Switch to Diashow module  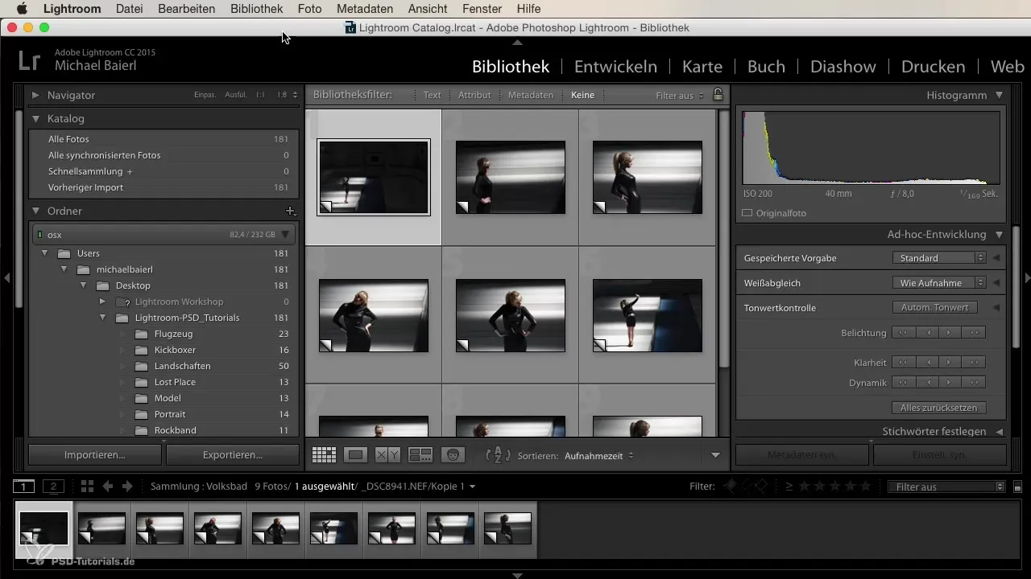pos(843,67)
